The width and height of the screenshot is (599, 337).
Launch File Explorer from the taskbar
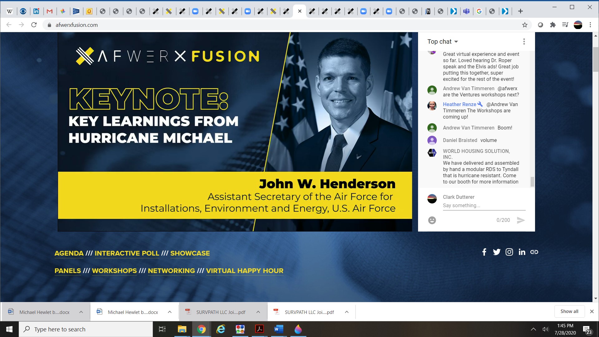point(182,329)
